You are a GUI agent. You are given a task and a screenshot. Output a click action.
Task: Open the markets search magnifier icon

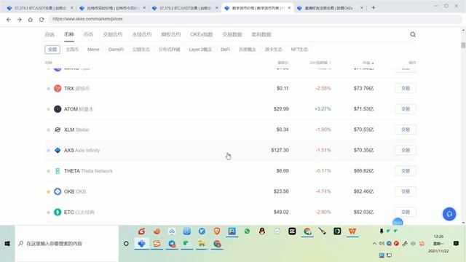click(413, 34)
